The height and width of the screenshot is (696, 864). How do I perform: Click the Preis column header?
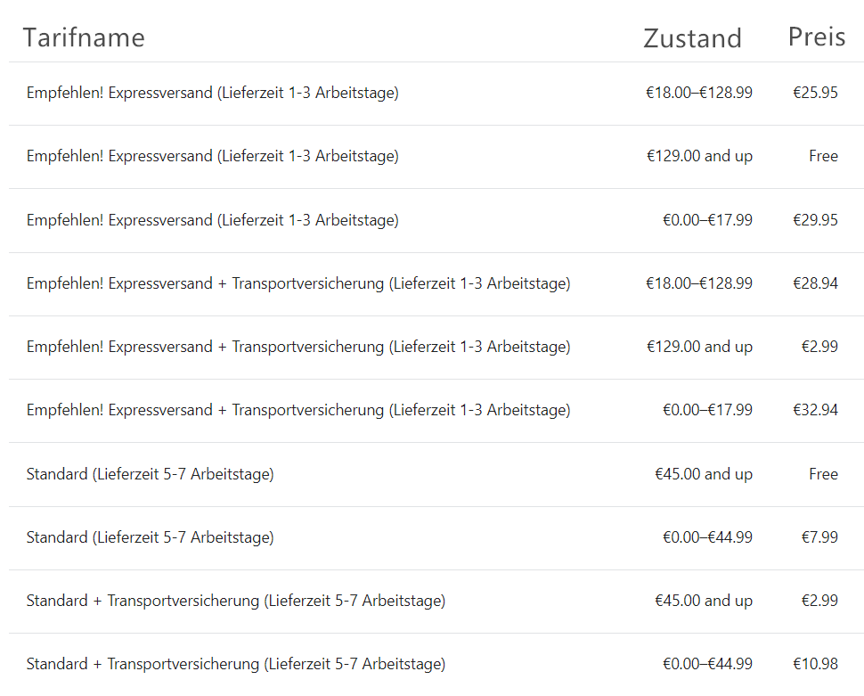click(x=817, y=37)
